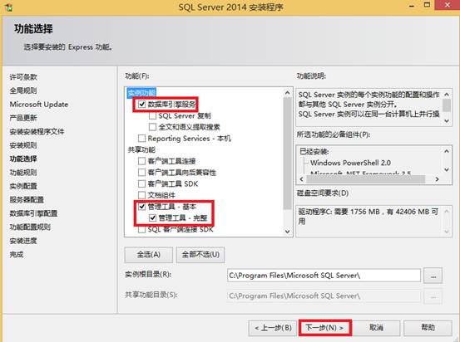Click prerequisites horizontal scroll left arrow
The image size is (460, 342).
(302, 179)
